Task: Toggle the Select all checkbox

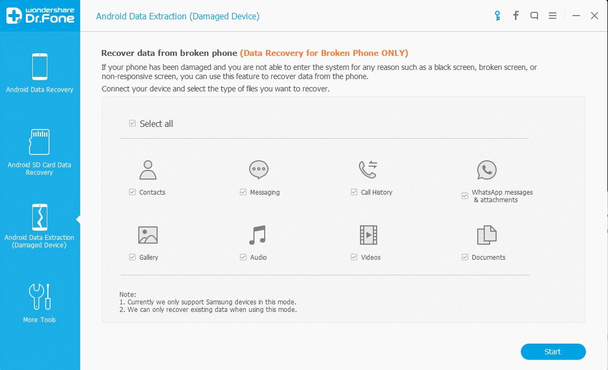Action: point(132,123)
